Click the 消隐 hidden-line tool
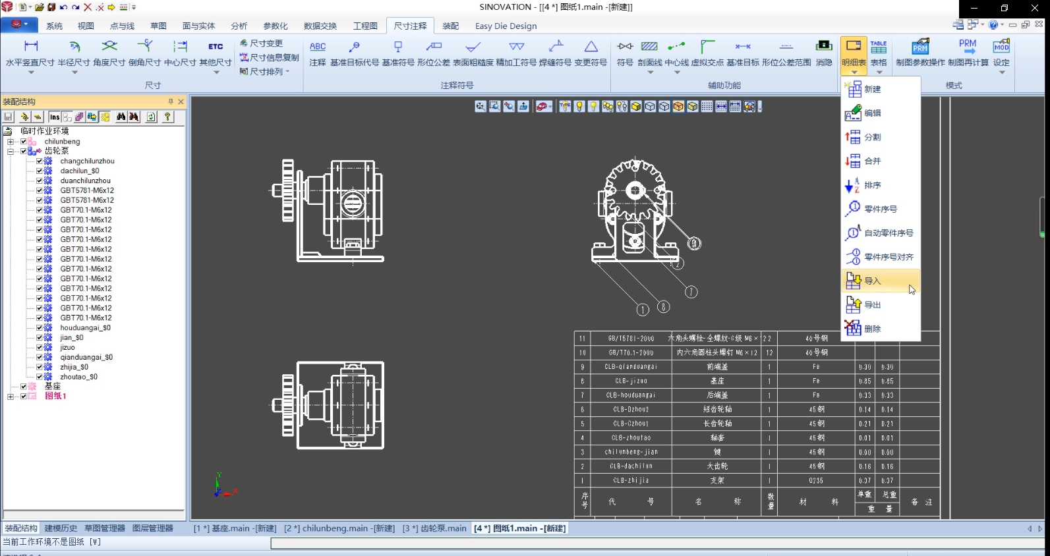Image resolution: width=1050 pixels, height=556 pixels. point(824,52)
